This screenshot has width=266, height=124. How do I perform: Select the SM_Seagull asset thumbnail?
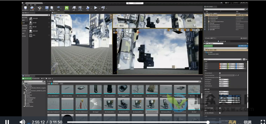tap(96, 104)
